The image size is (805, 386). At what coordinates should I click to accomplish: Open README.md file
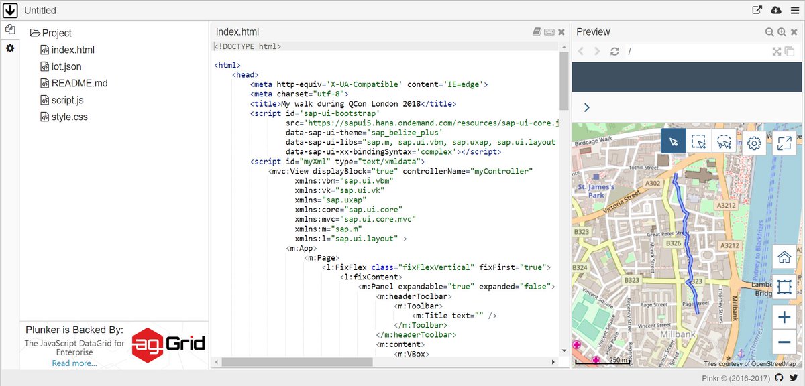pyautogui.click(x=74, y=83)
